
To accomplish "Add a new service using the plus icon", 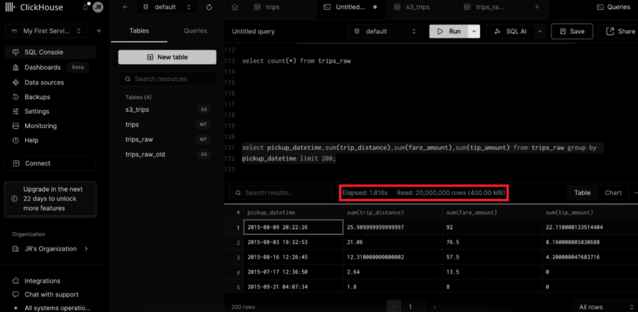I will point(99,31).
